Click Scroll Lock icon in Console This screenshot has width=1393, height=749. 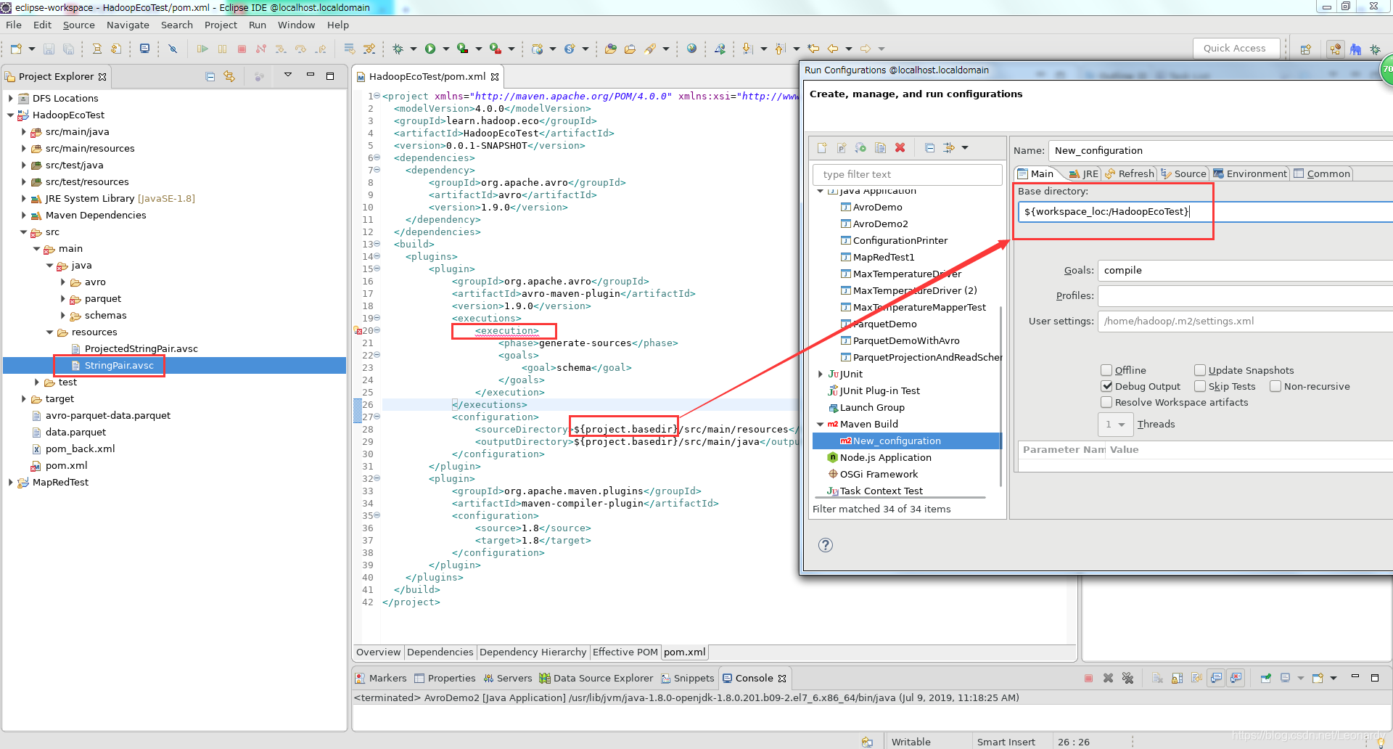pos(1177,678)
